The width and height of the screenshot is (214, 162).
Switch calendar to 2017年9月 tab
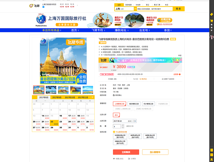(x=57, y=98)
